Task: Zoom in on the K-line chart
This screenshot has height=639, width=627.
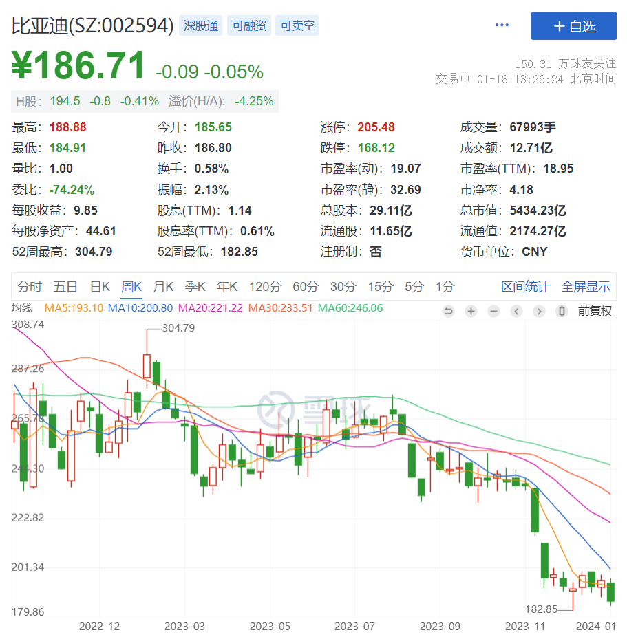Action: [x=470, y=311]
